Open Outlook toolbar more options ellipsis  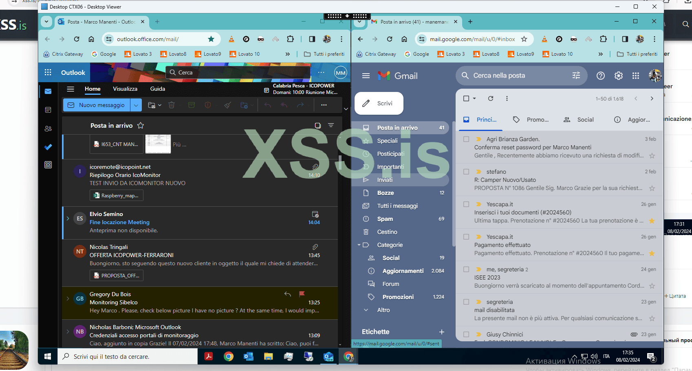[324, 105]
